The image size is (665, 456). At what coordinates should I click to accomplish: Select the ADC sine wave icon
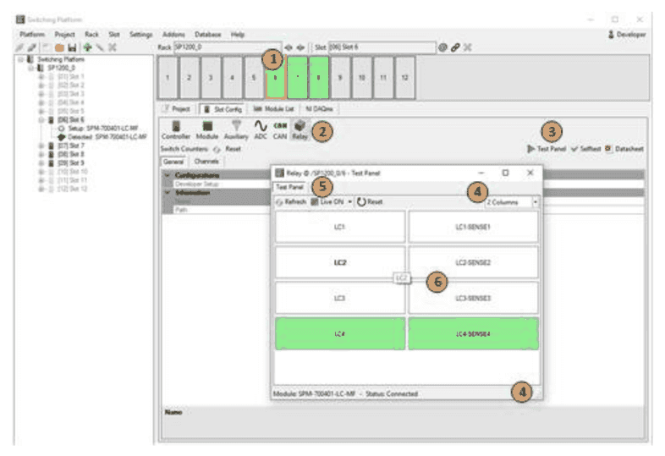pyautogui.click(x=261, y=126)
